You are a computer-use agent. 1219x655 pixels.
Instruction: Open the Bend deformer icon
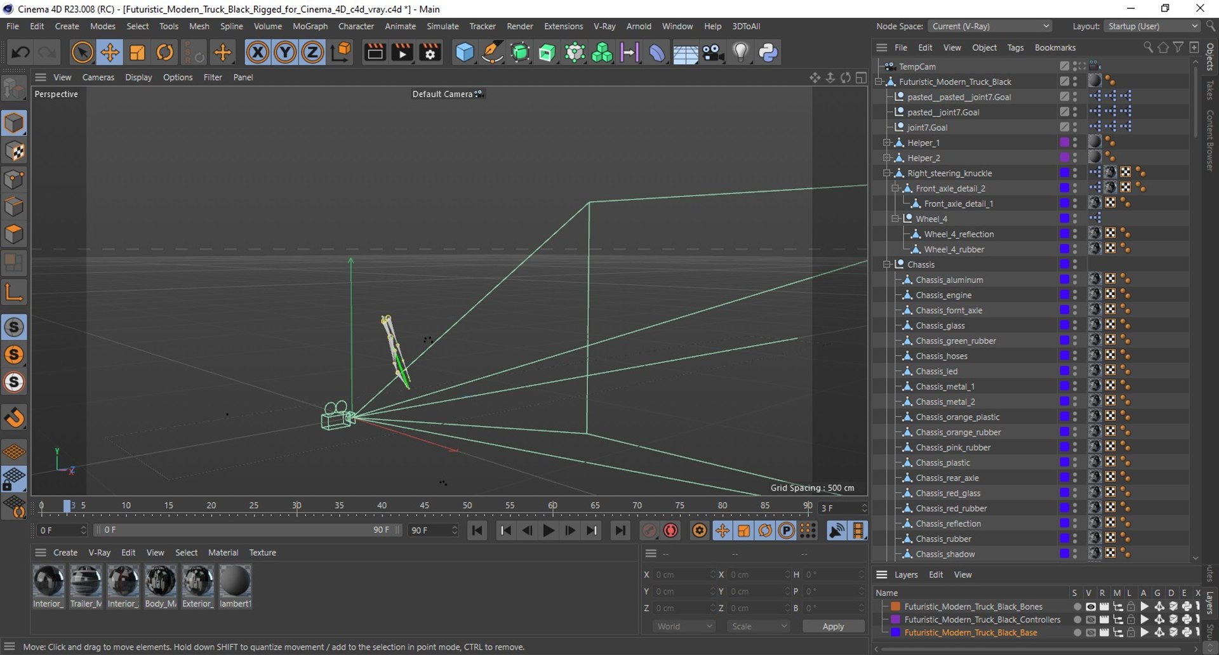[658, 52]
